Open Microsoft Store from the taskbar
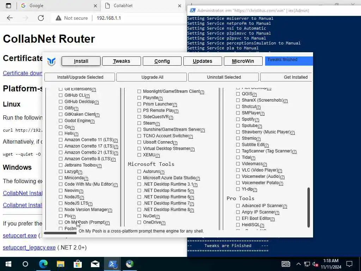Screen dimensions: 361x271 pos(78,264)
